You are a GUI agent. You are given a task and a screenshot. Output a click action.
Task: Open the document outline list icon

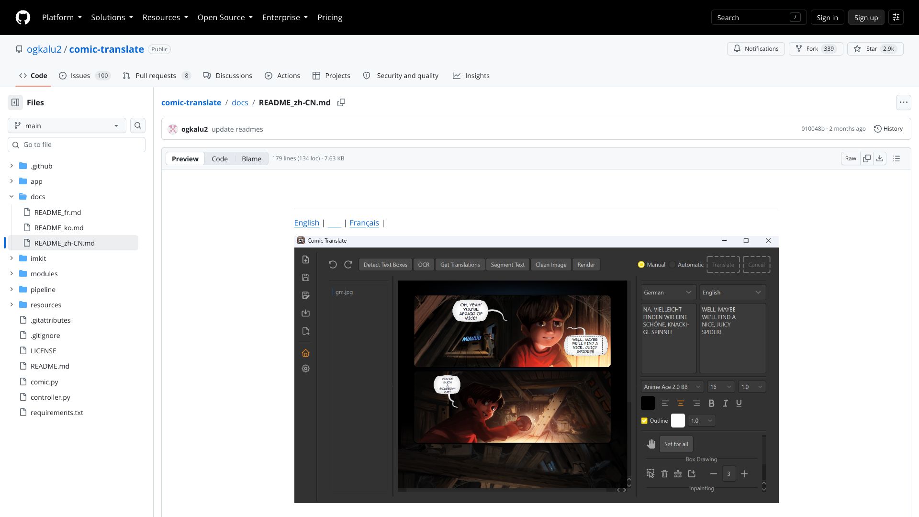click(897, 158)
